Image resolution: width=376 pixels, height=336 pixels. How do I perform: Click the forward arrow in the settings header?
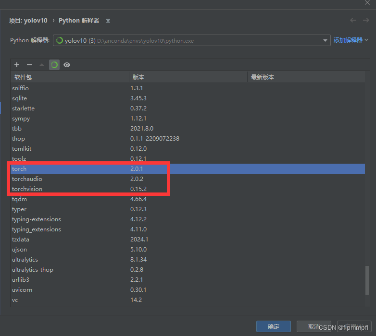point(366,20)
